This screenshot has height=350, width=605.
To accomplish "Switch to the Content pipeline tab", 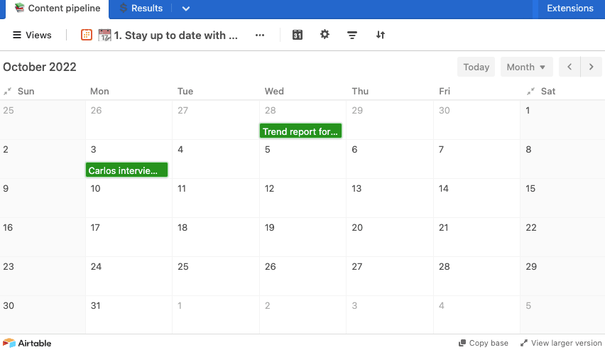I will point(57,9).
